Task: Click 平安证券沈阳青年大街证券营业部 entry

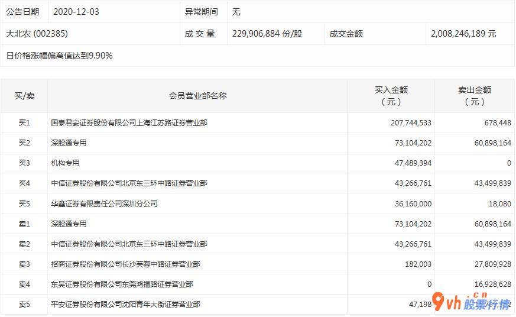Action: 125,305
